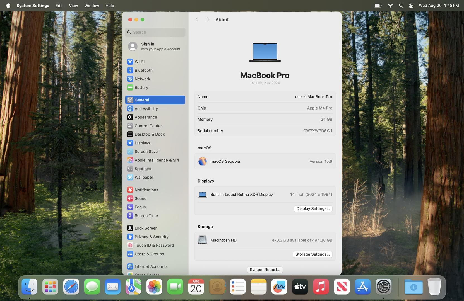This screenshot has height=301, width=464.
Task: Open Wi-Fi settings in sidebar
Action: click(155, 62)
